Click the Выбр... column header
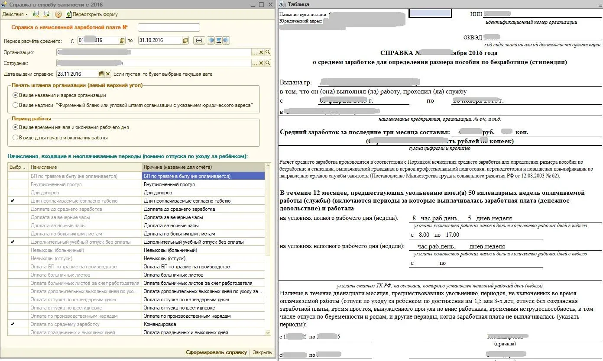The image size is (603, 361). (18, 167)
